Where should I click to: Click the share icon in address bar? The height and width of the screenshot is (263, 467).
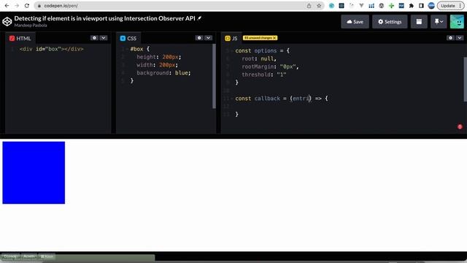309,6
